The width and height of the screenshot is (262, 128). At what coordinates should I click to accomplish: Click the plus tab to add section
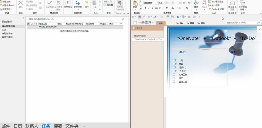pyautogui.click(x=169, y=24)
